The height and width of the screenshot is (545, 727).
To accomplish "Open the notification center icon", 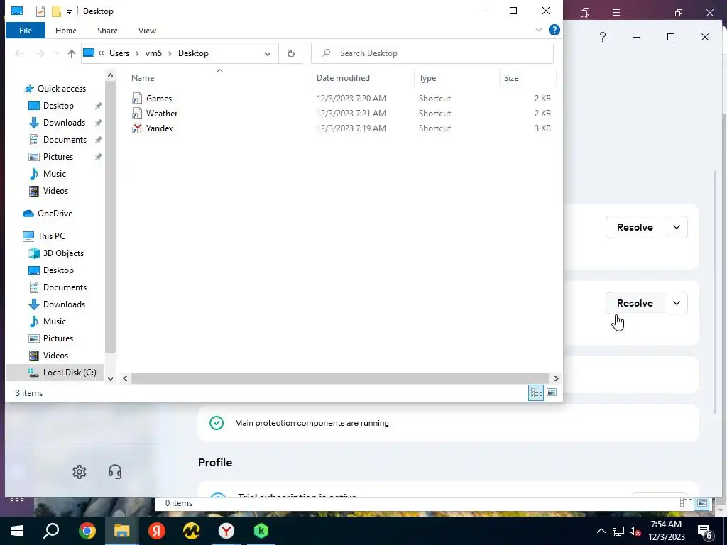I will [705, 532].
